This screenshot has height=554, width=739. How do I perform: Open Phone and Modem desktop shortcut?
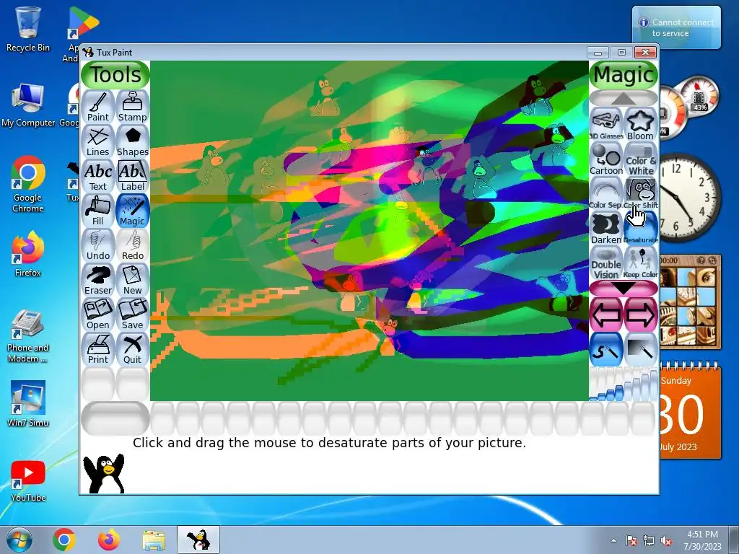(28, 336)
